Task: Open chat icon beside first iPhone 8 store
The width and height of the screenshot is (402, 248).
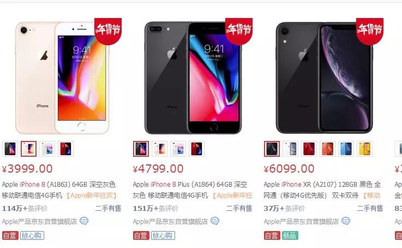Action: tap(84, 221)
